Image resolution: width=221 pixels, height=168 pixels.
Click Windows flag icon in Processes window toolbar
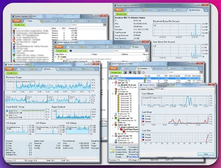tap(130, 72)
